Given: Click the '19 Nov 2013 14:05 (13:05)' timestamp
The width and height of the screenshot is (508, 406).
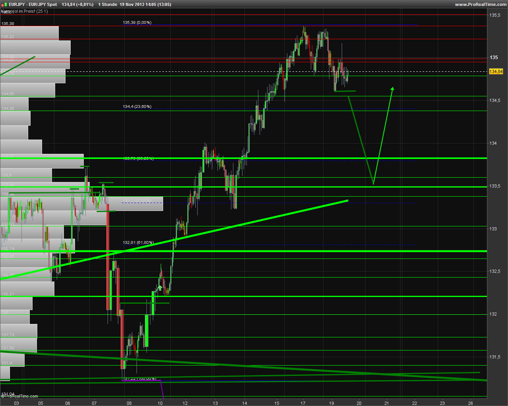Looking at the screenshot, I should [146, 4].
